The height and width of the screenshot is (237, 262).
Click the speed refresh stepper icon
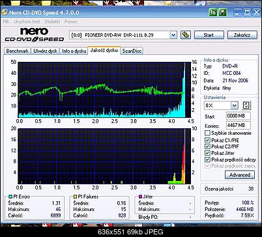pos(246,105)
